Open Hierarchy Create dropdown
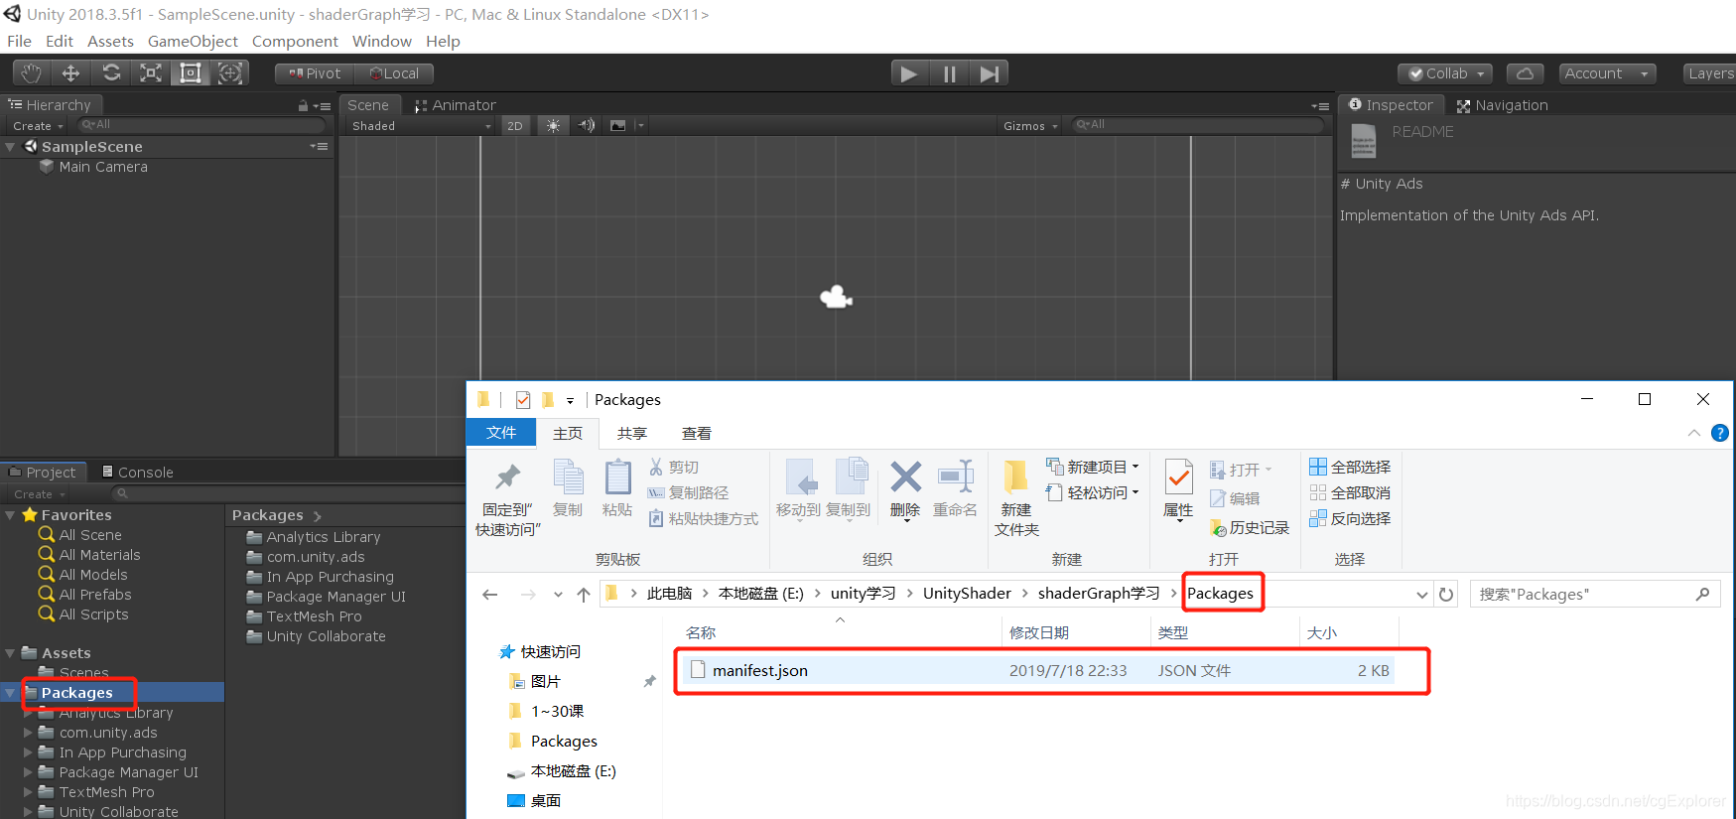1736x819 pixels. coord(38,126)
